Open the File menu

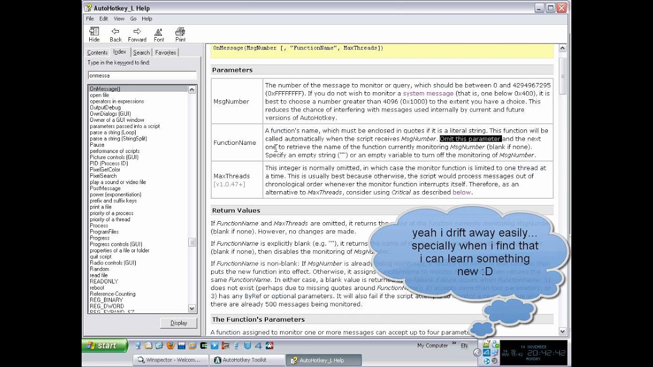(90, 19)
